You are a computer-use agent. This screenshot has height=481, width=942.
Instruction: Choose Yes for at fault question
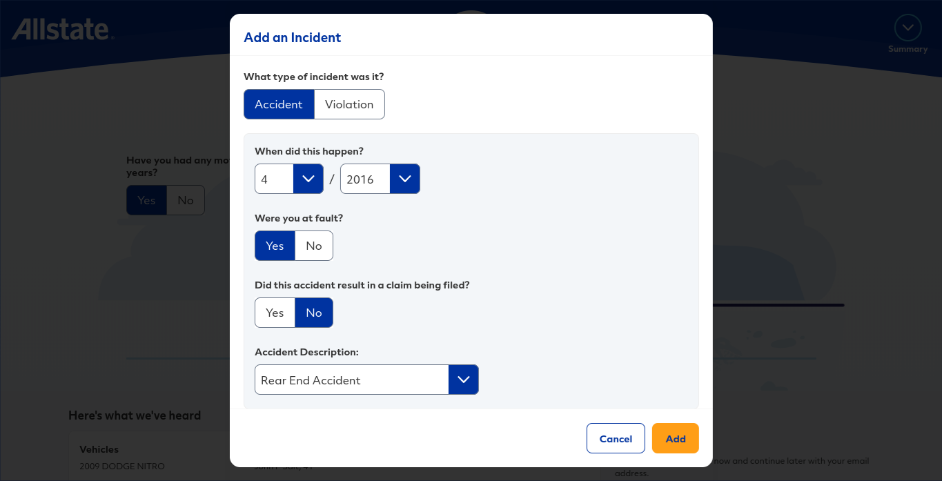tap(275, 246)
